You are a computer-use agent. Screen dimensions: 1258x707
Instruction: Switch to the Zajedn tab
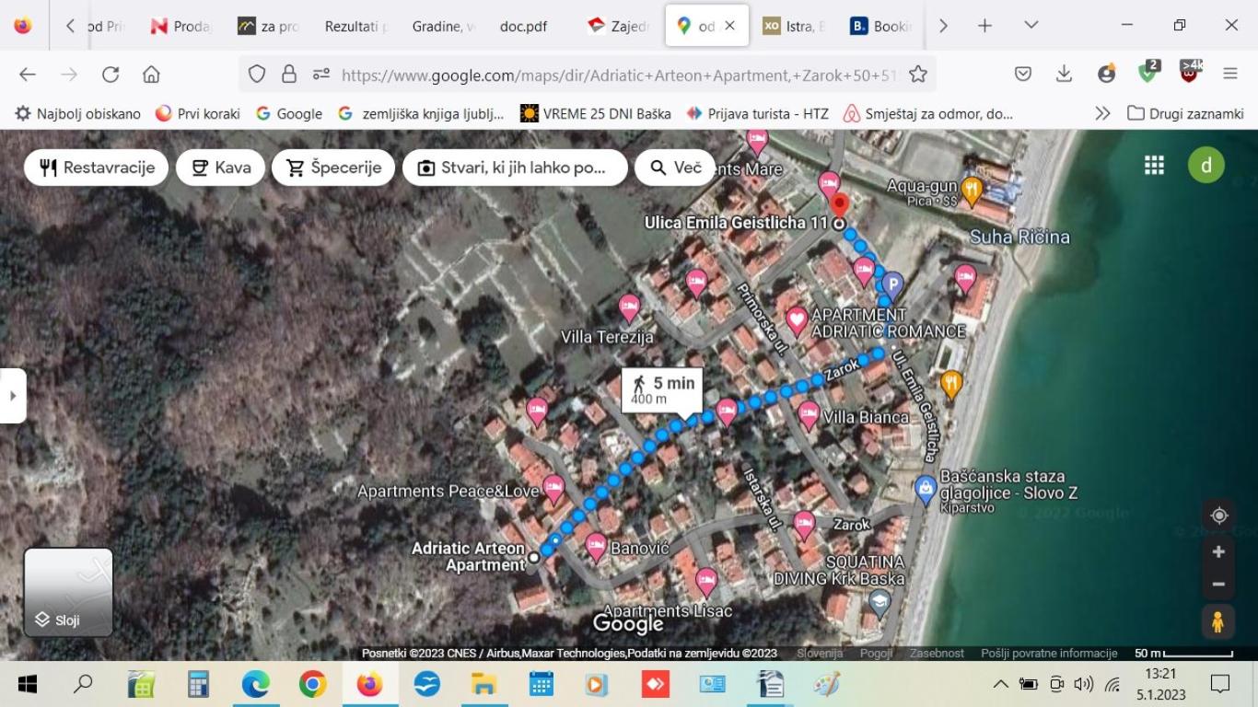pyautogui.click(x=620, y=26)
